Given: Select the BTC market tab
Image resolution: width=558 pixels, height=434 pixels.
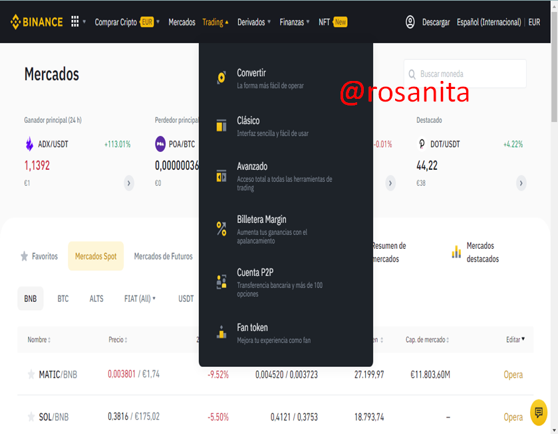Looking at the screenshot, I should tap(63, 299).
